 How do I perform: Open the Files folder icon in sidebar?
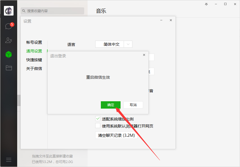click(x=8, y=68)
